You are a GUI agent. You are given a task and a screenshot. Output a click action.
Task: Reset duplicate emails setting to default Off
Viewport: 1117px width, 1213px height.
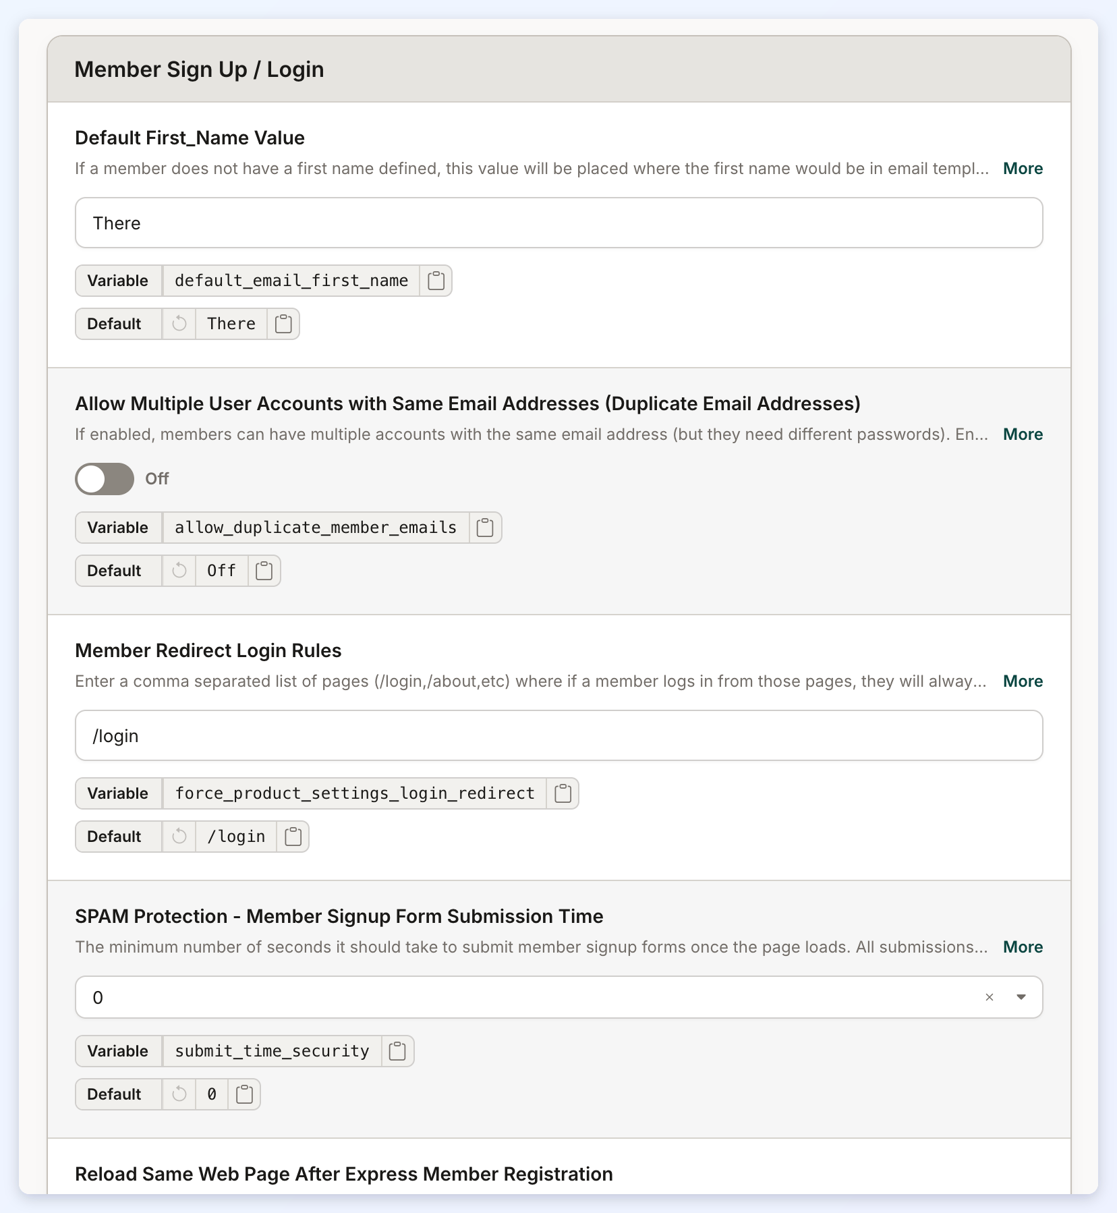tap(179, 571)
